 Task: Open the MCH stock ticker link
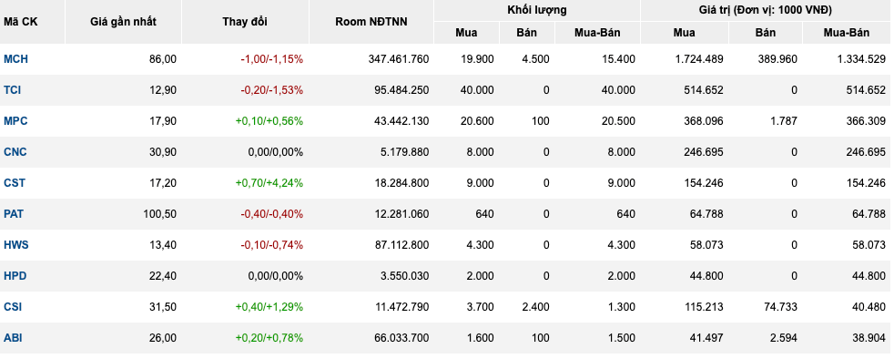click(x=15, y=59)
